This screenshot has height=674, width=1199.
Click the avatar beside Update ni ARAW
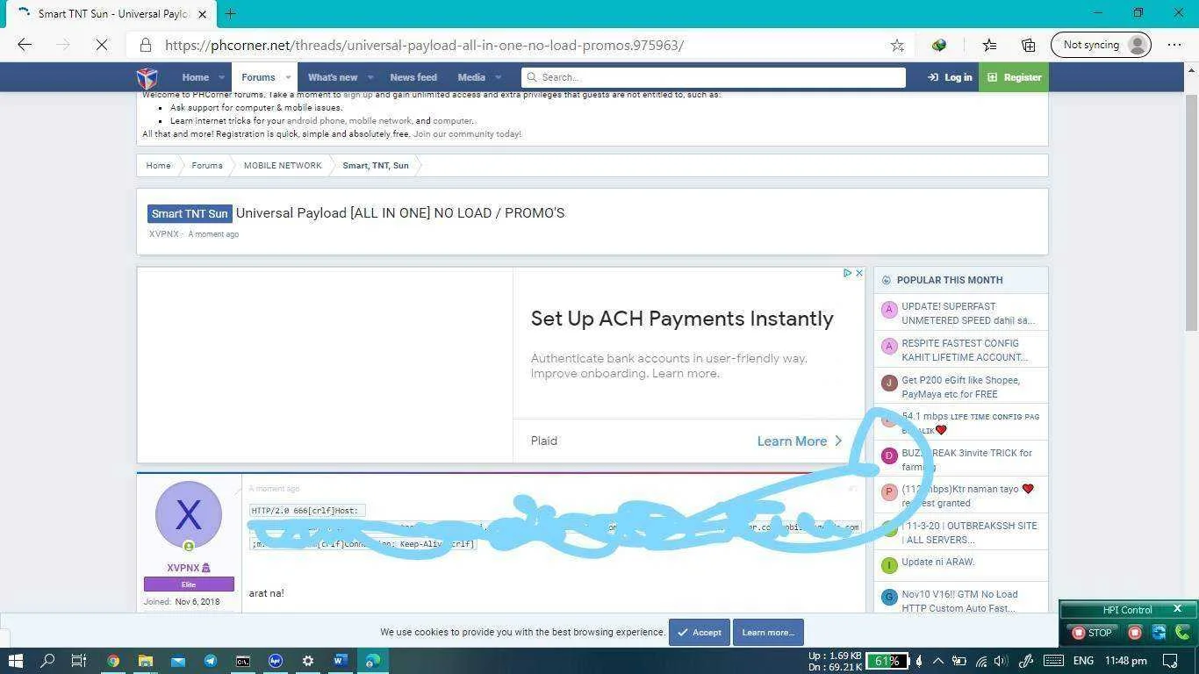pyautogui.click(x=889, y=565)
